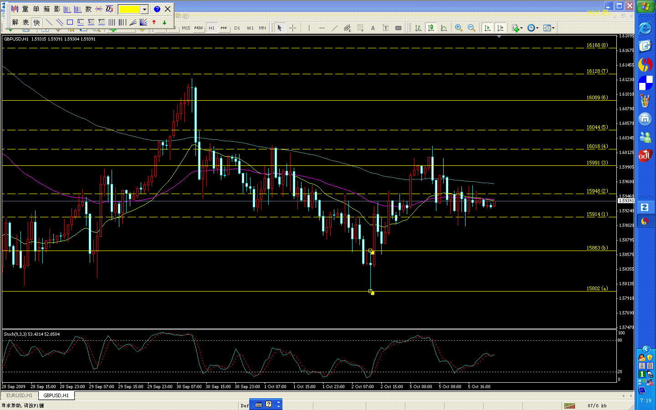Zoom in on the chart
656x410 pixels.
(459, 28)
